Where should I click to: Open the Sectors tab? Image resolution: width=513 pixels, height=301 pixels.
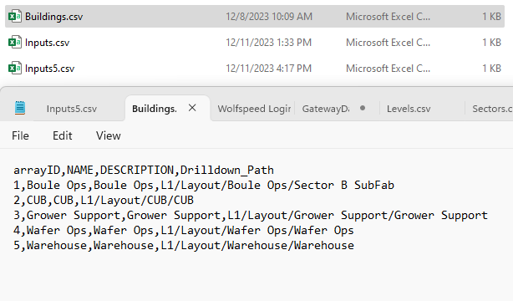point(492,109)
